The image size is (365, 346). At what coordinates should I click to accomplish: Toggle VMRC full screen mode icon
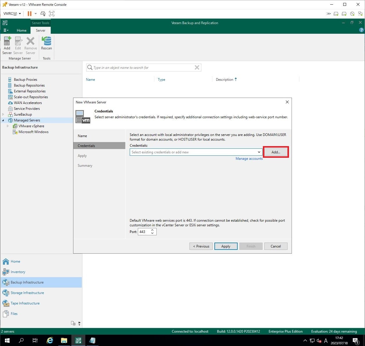coord(52,14)
